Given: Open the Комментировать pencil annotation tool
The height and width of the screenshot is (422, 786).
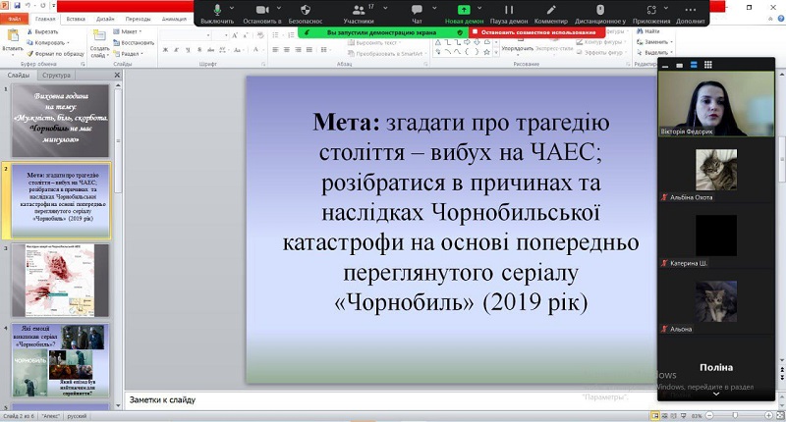Looking at the screenshot, I should pos(552,10).
